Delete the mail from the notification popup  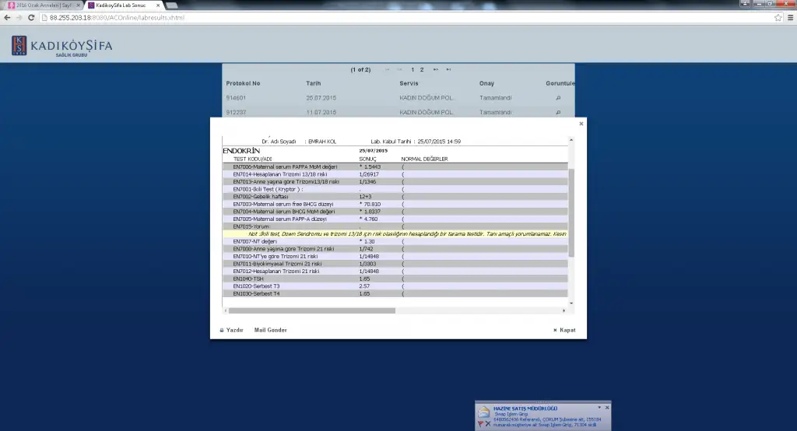pos(488,424)
